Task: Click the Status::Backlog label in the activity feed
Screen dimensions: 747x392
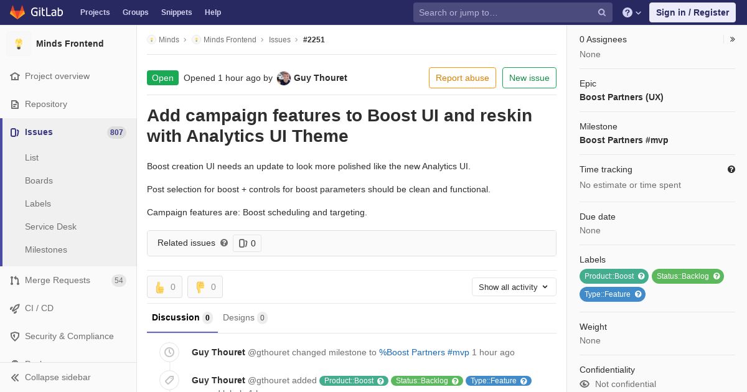Action: point(427,381)
